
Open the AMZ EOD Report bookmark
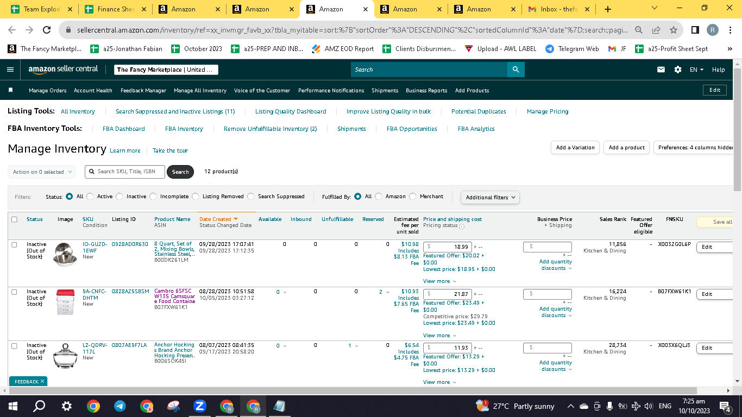[343, 49]
